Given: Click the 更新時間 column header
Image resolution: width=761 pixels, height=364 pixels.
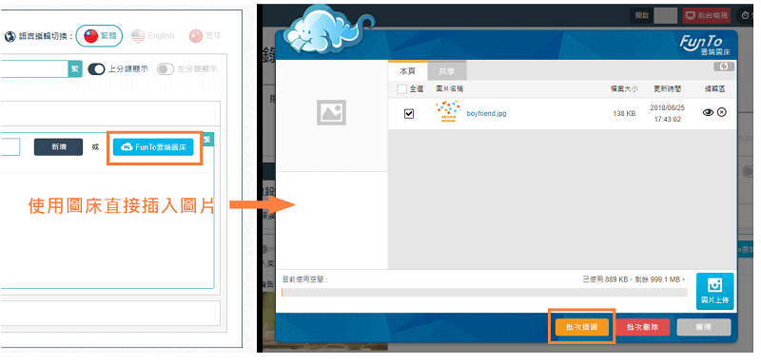Looking at the screenshot, I should (668, 89).
